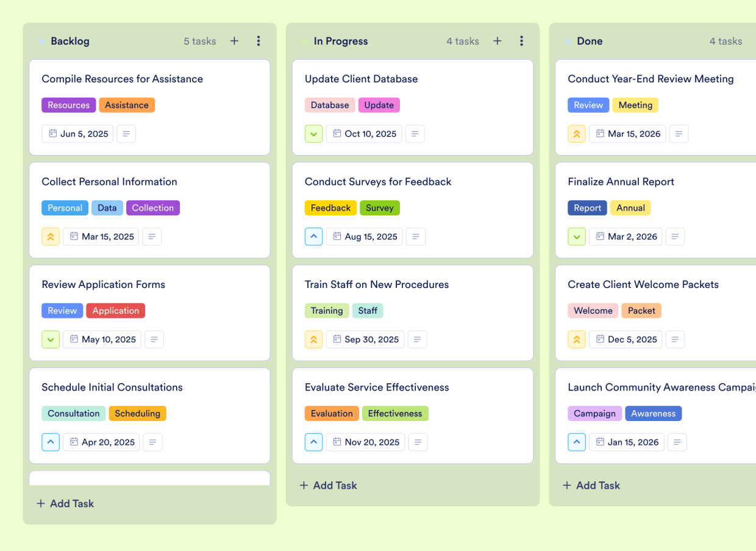Click the high-priority icon on Train Staff card

point(313,339)
